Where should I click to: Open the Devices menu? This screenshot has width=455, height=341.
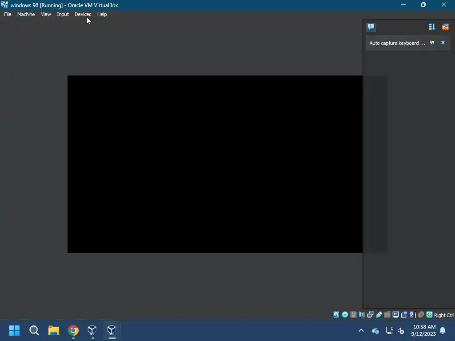(x=83, y=14)
